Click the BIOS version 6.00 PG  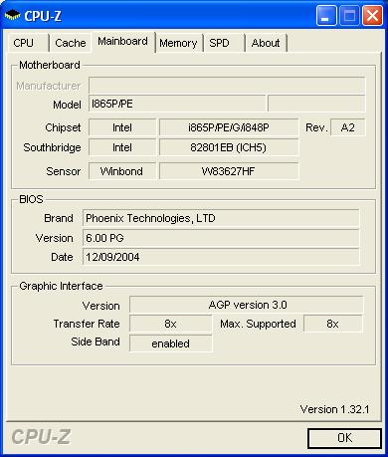click(x=221, y=238)
